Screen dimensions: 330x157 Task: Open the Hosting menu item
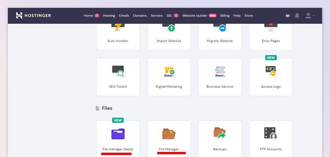(109, 16)
